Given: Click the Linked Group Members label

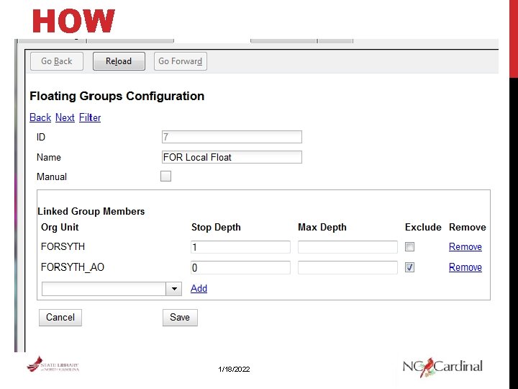Looking at the screenshot, I should (91, 211).
